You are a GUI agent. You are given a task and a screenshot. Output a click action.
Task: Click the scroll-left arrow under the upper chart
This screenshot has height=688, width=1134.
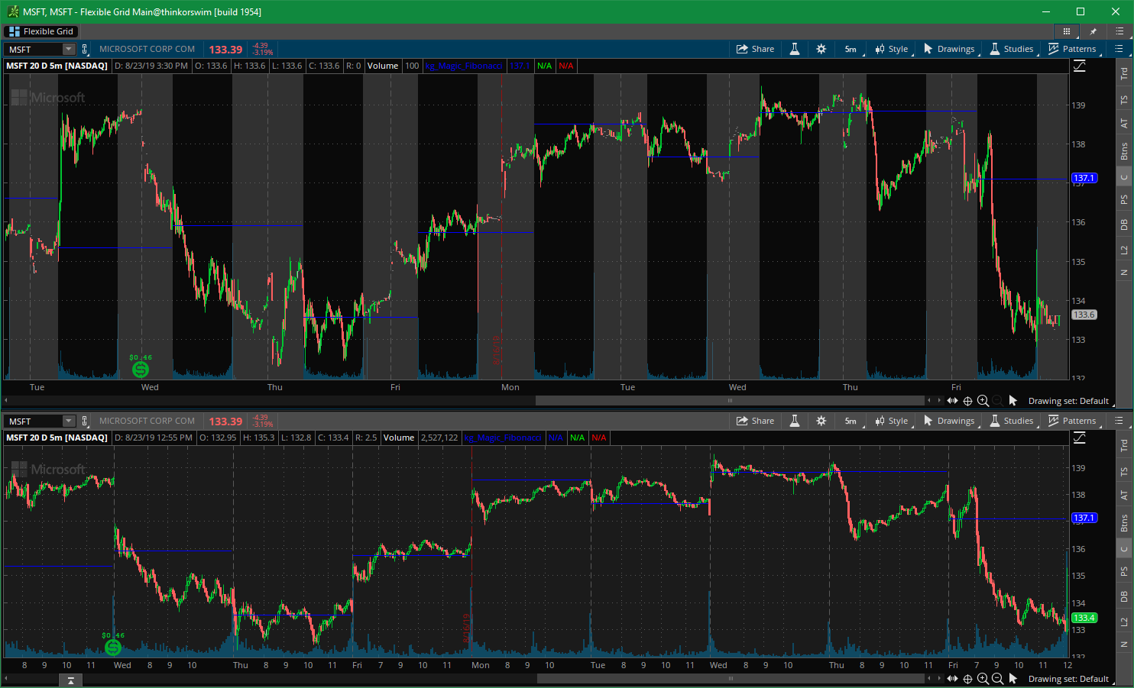point(929,400)
